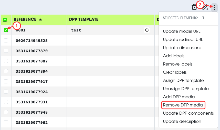Screen dimensions: 220x130
Task: Uncheck the checkbox for reference 0001
Action: [x=6, y=30]
